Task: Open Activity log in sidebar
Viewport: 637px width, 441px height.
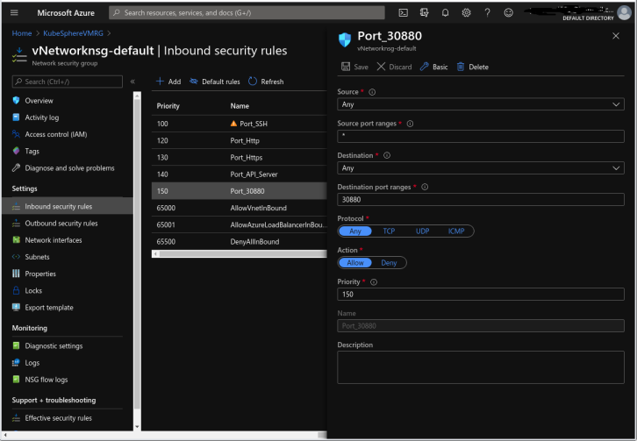Action: click(x=42, y=117)
